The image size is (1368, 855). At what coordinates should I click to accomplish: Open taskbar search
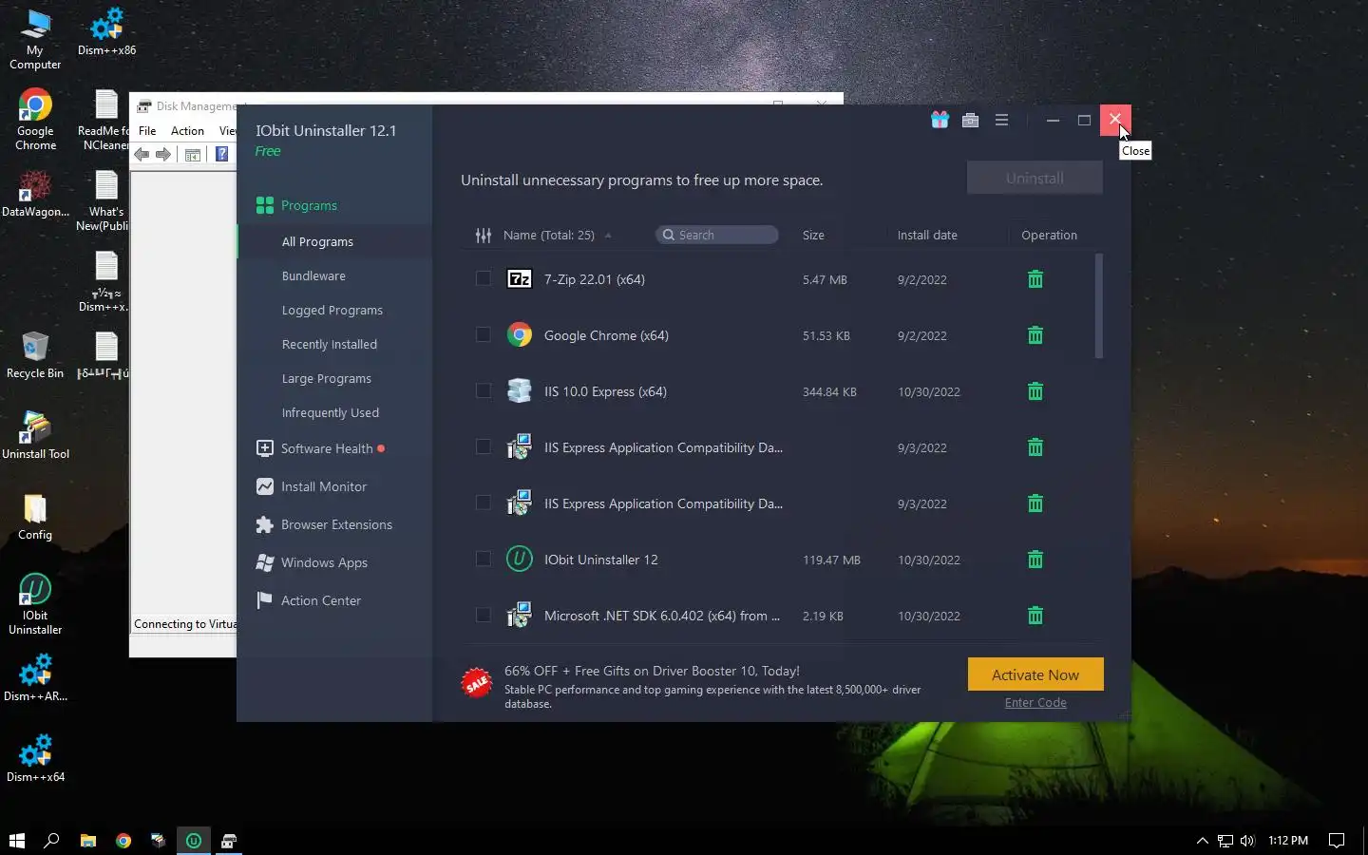52,840
